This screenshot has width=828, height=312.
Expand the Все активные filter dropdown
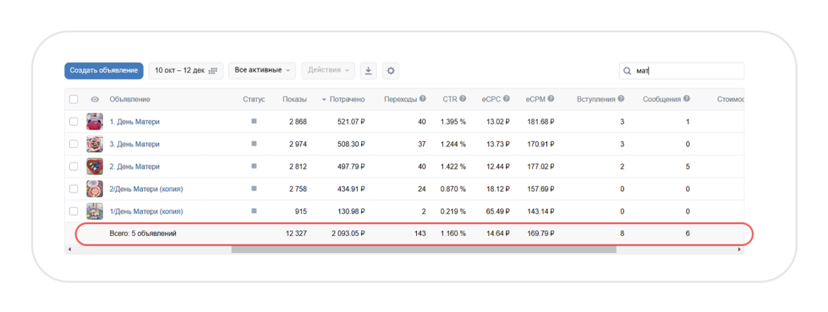coord(262,71)
